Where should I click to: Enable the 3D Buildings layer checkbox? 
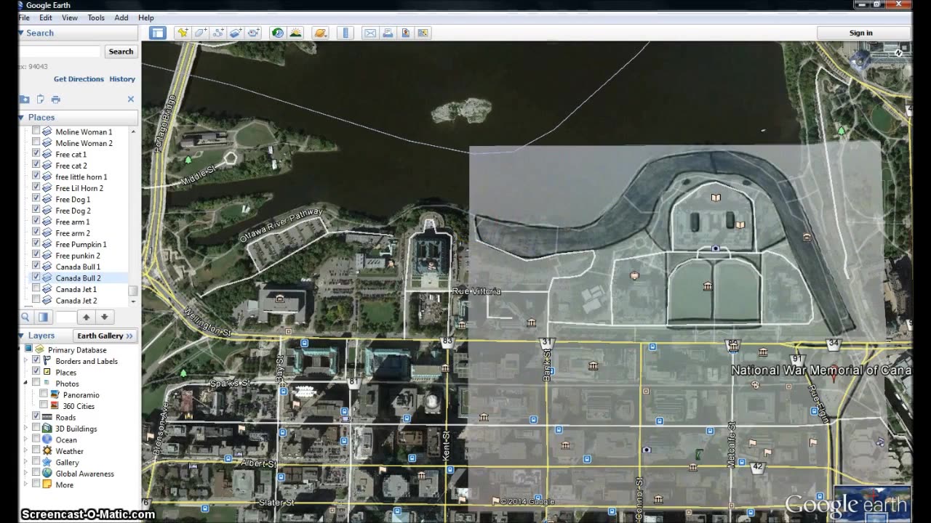[x=36, y=428]
